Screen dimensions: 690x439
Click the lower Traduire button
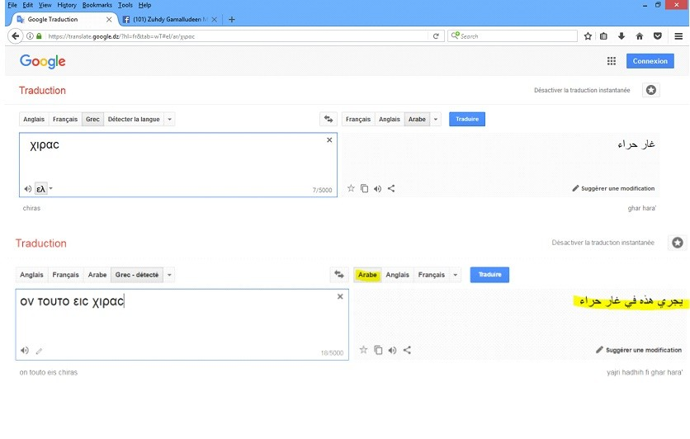pyautogui.click(x=489, y=275)
